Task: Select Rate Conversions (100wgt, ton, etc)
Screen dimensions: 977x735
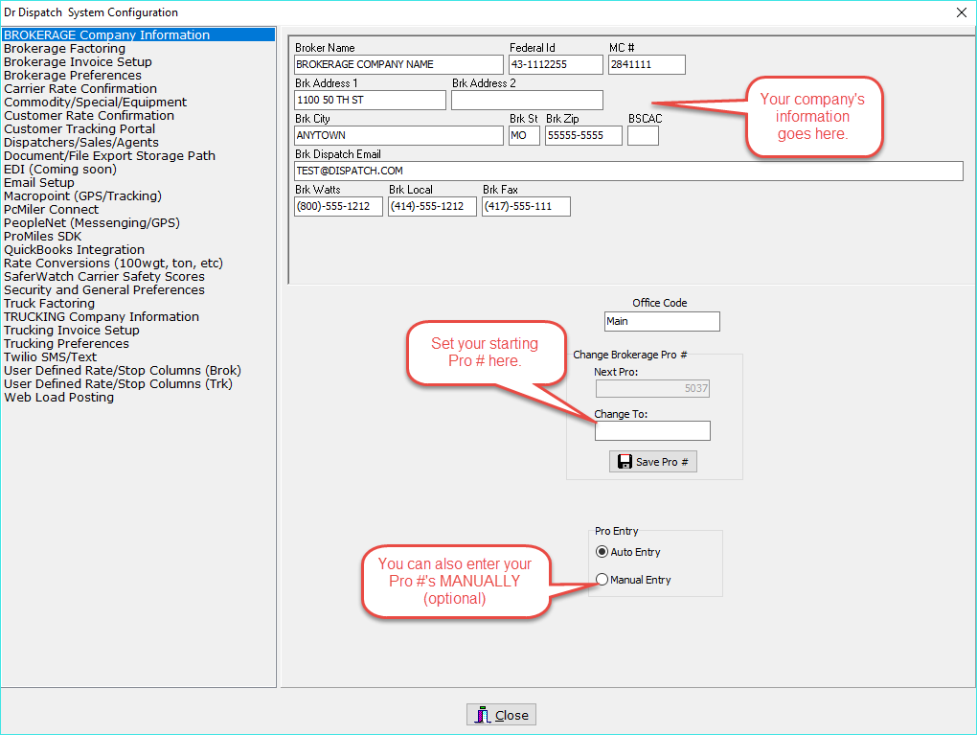Action: 113,264
